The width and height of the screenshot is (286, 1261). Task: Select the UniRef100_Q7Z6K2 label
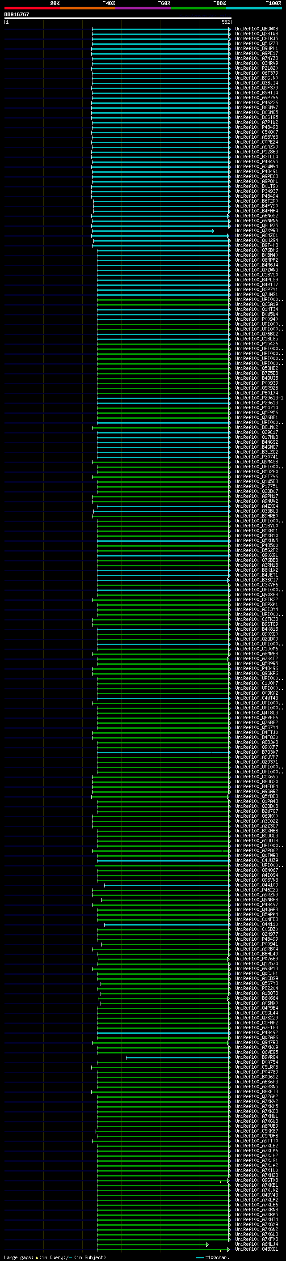pos(257,1096)
